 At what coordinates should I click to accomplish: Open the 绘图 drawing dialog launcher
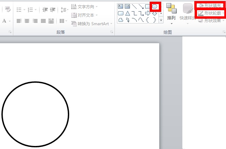224,32
